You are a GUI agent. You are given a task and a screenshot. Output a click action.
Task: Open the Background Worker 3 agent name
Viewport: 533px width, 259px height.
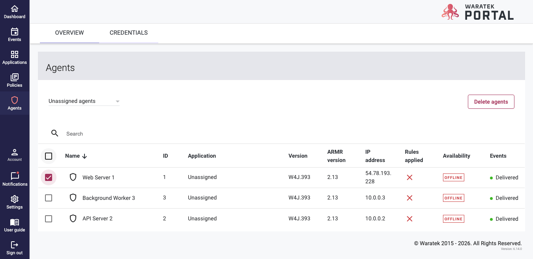(109, 198)
